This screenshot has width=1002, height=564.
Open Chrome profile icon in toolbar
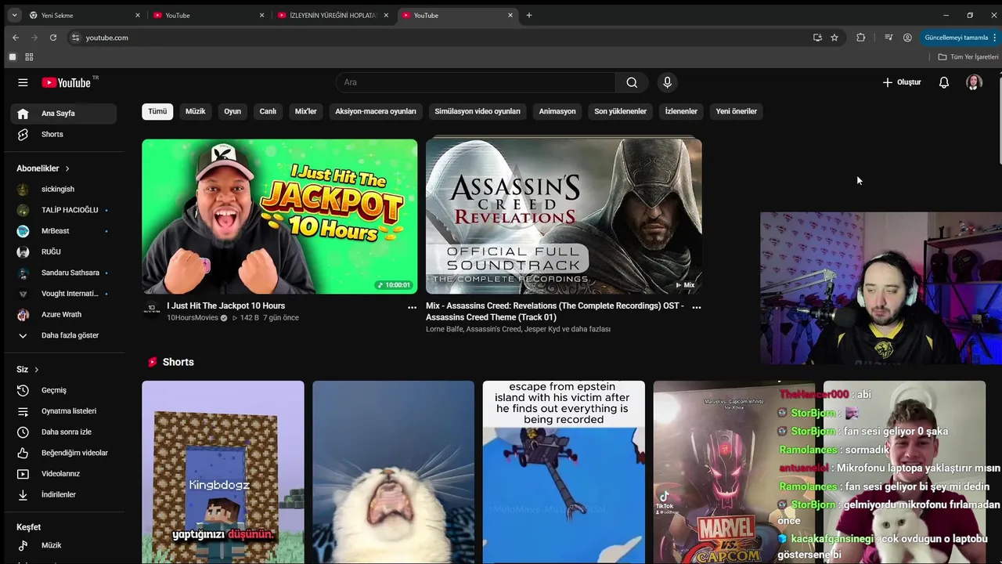(907, 38)
